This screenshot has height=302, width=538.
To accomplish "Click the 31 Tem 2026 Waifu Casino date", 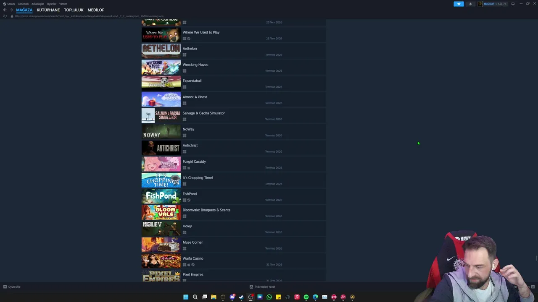I will pyautogui.click(x=274, y=265).
